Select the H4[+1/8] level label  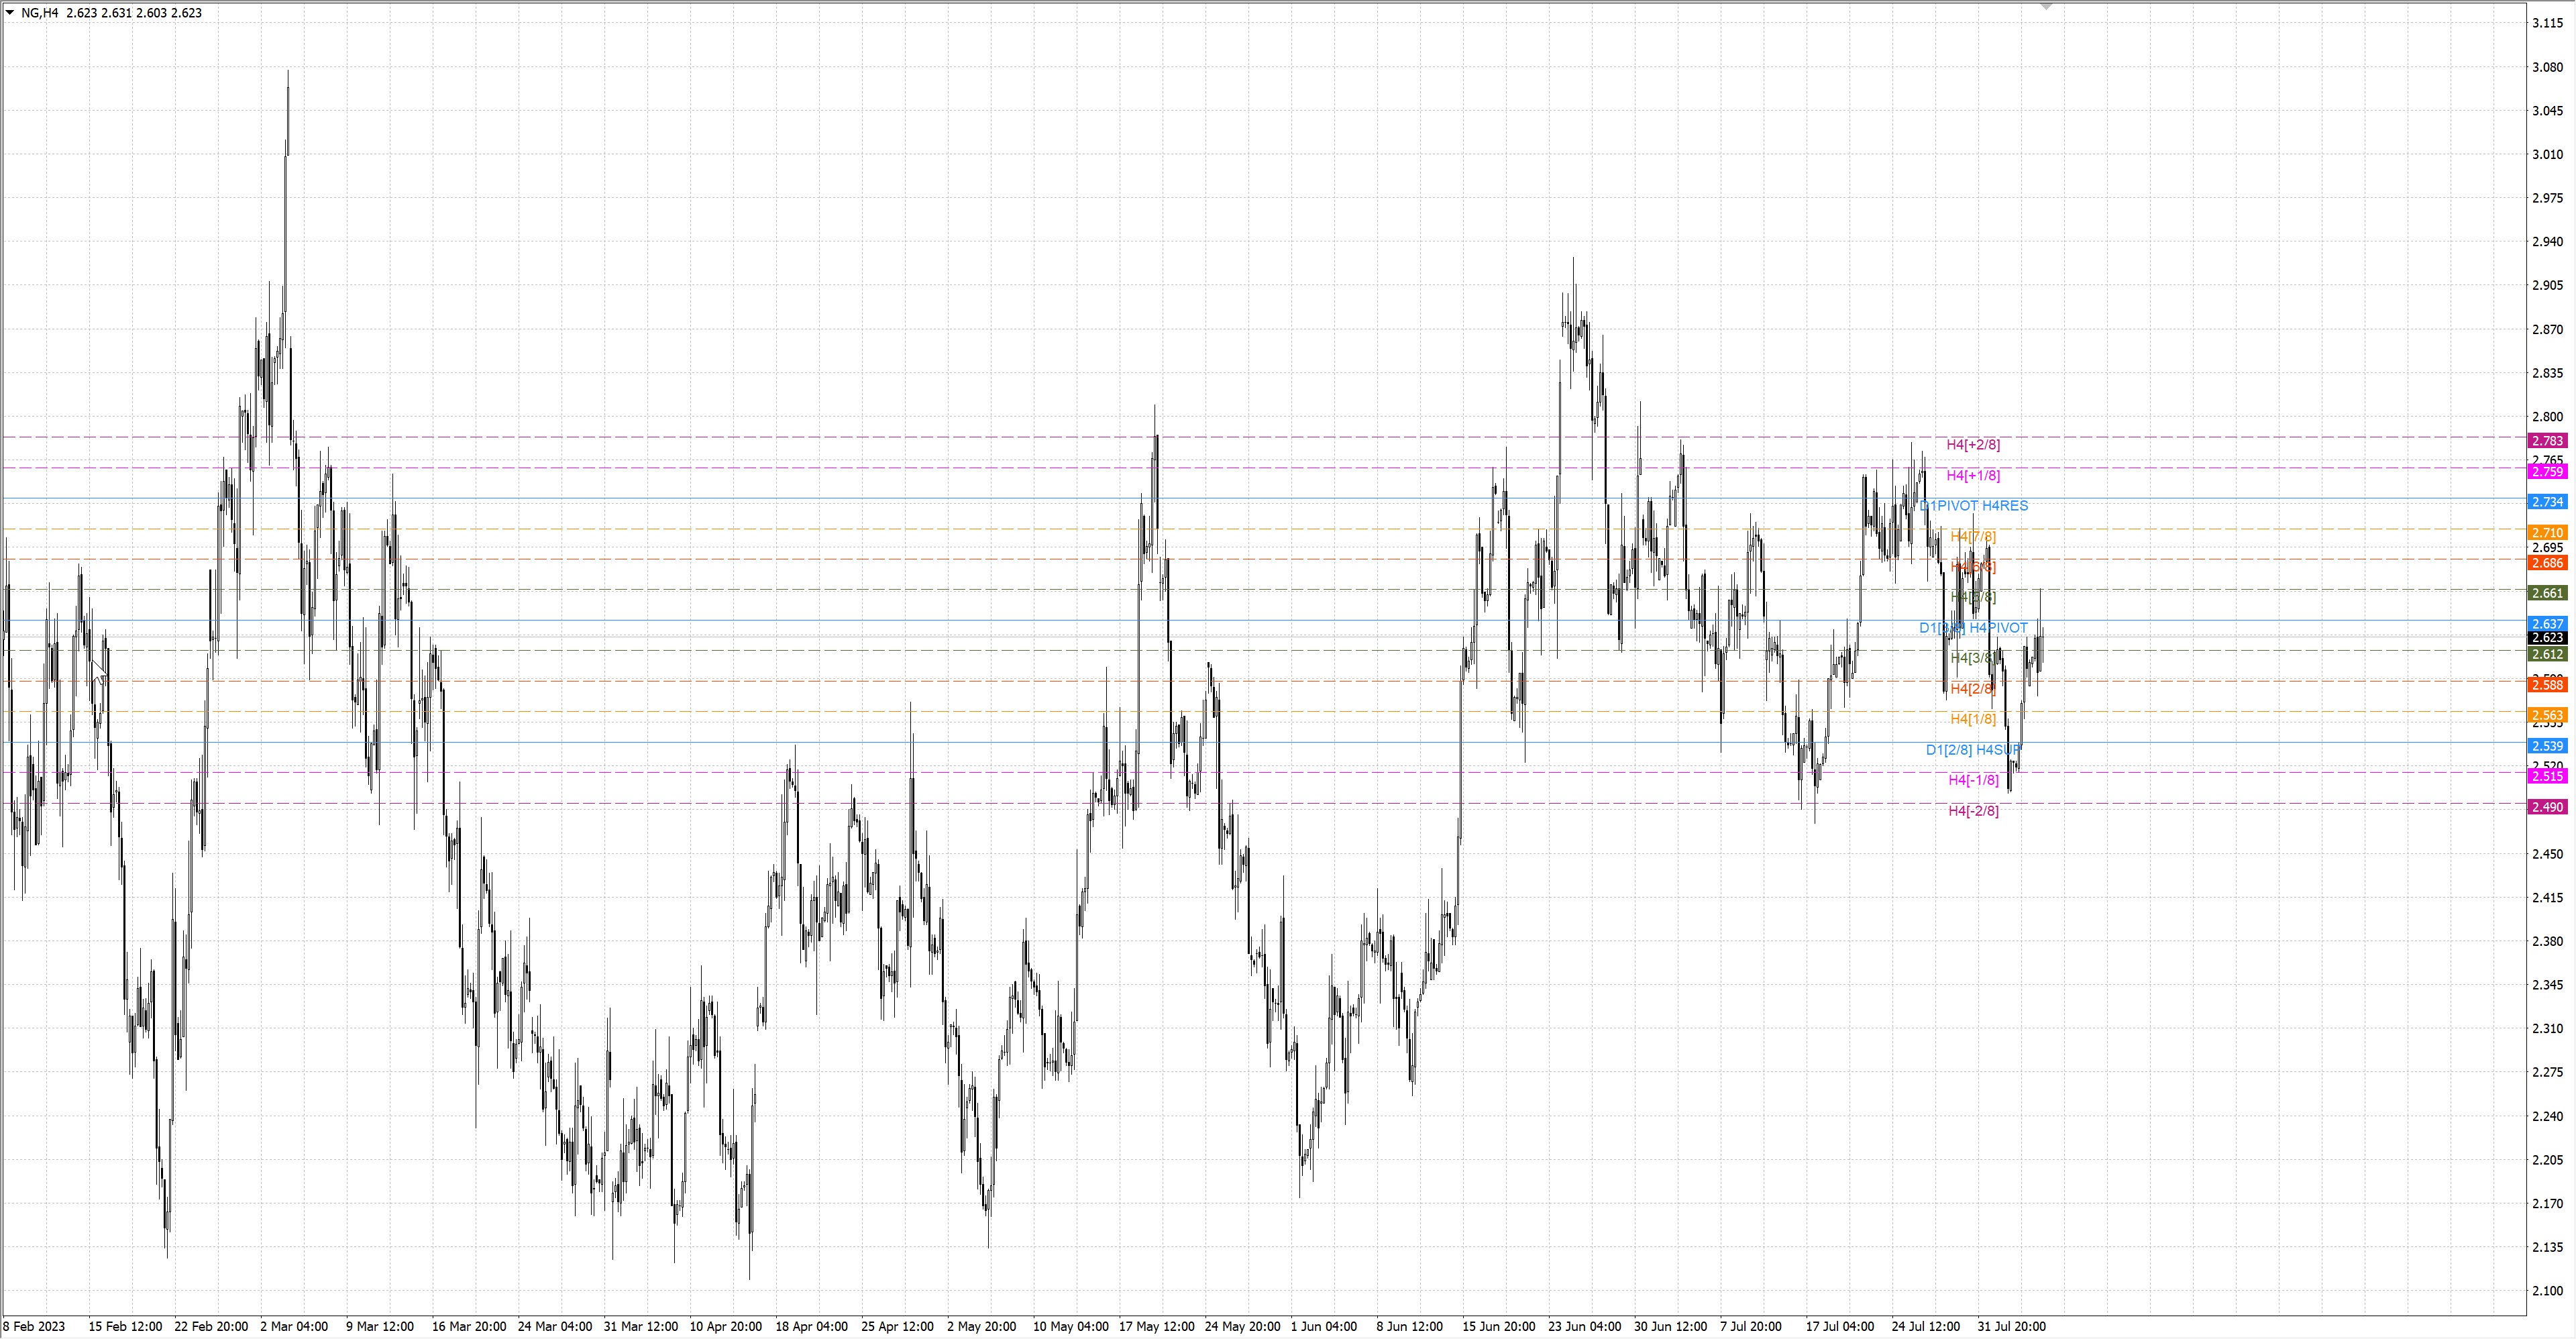(1973, 476)
